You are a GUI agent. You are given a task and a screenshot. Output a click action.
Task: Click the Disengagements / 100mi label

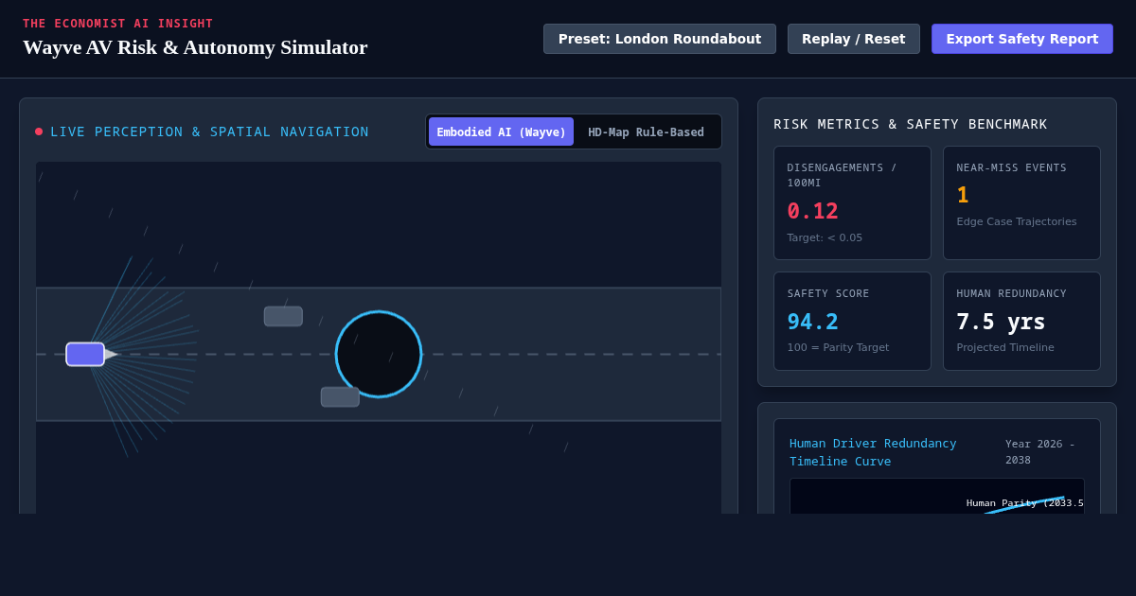pos(842,175)
